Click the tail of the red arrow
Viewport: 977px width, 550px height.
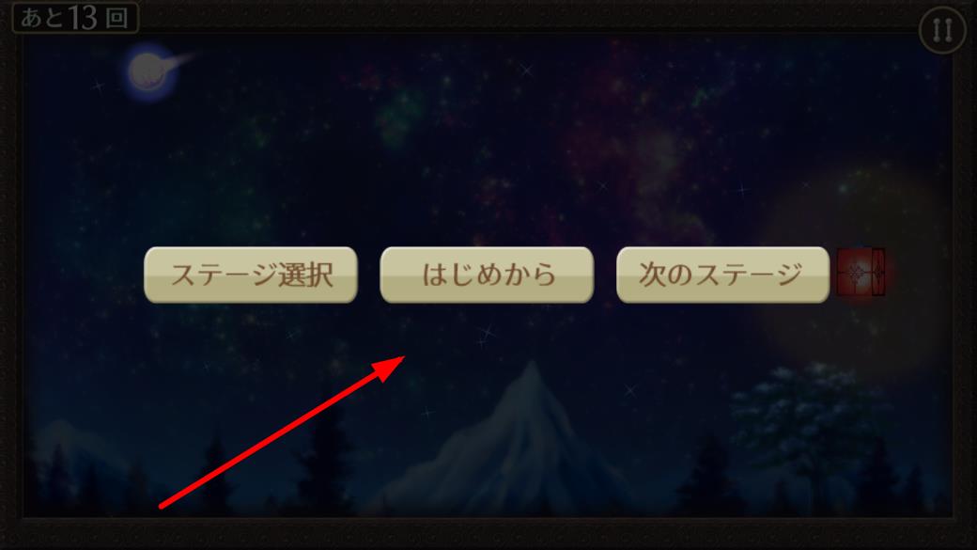[163, 505]
